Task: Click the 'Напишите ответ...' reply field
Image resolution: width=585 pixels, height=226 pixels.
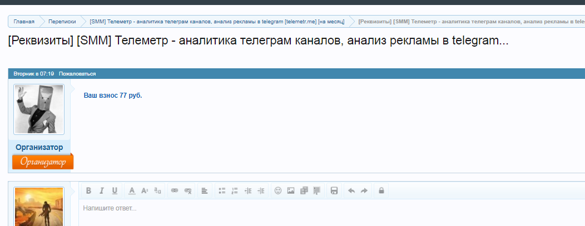Action: click(x=332, y=212)
